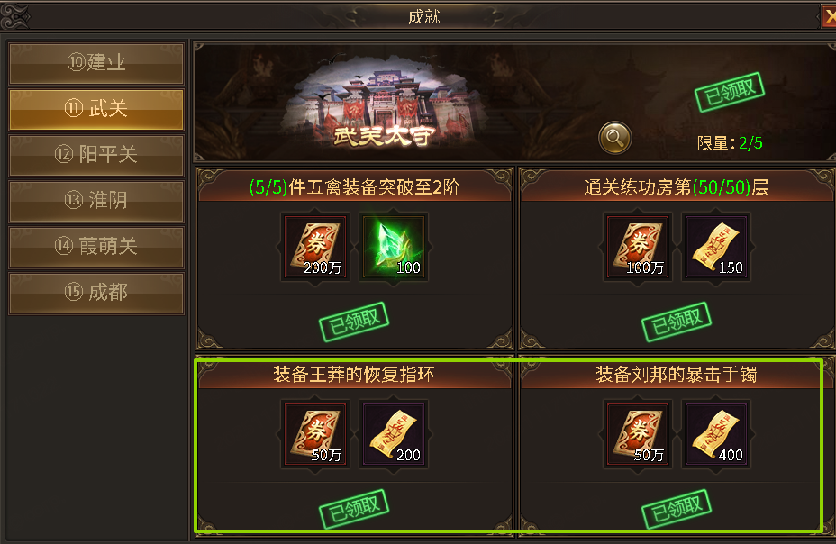836x544 pixels.
Task: Close the 成就 achievement window
Action: point(829,16)
